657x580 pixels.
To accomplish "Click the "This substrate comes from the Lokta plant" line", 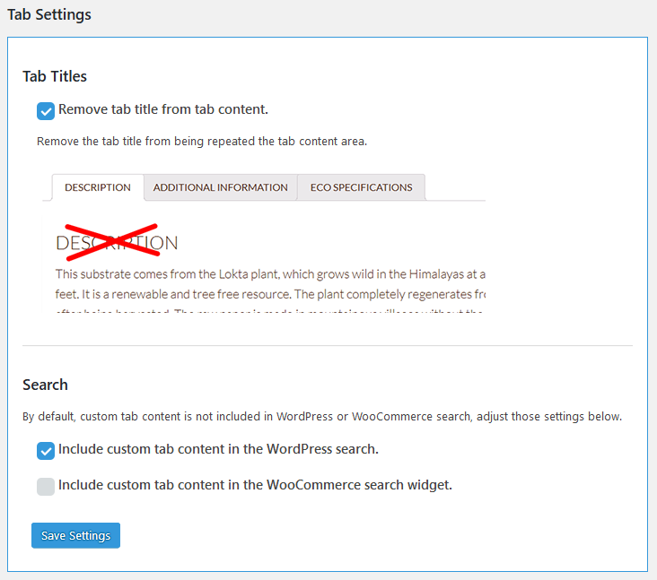I will point(269,273).
